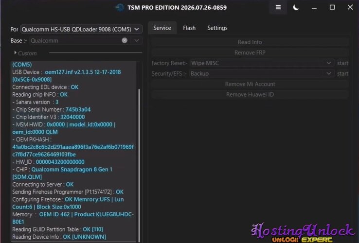The height and width of the screenshot is (243, 359).
Task: Click 'Reading Device Info : OK [UNKNOWN]' line
Action: pos(59,237)
